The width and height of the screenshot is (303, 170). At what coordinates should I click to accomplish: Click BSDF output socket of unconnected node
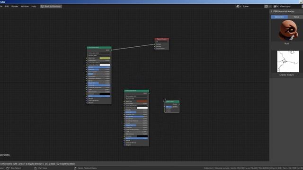coord(149,93)
